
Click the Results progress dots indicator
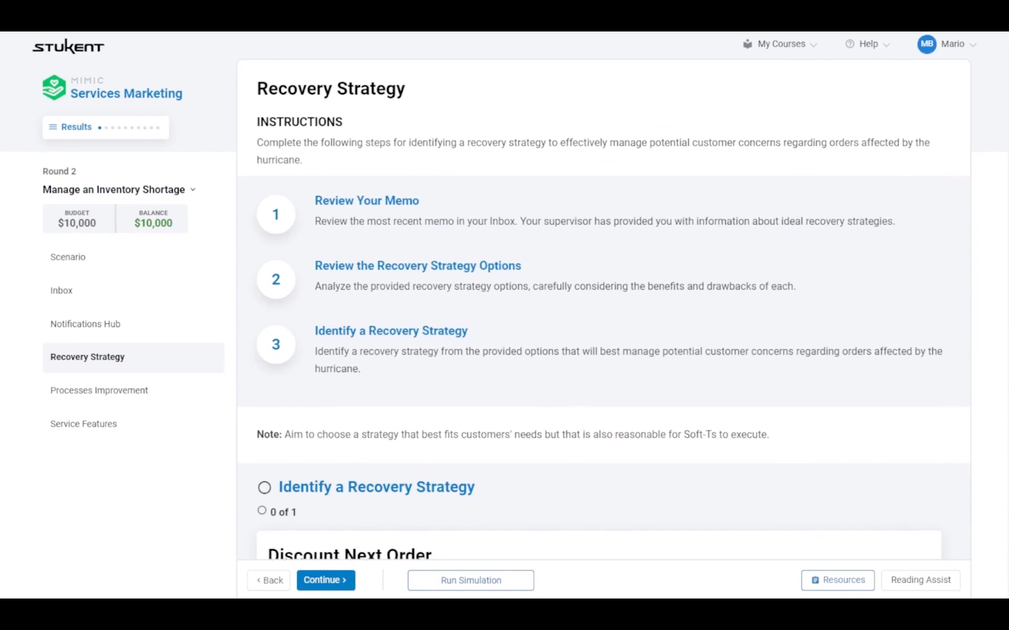pyautogui.click(x=129, y=128)
